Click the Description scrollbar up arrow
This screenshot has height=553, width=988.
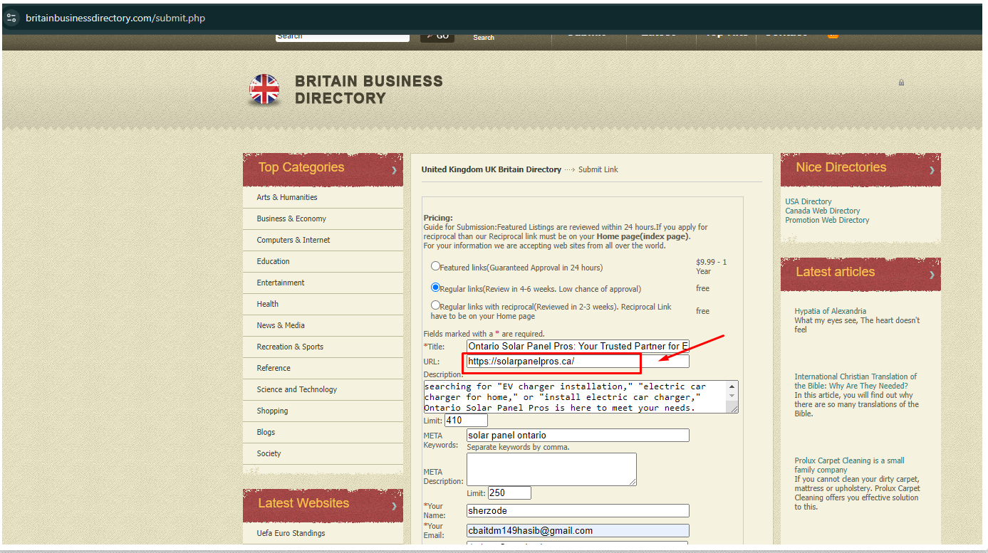pyautogui.click(x=732, y=386)
